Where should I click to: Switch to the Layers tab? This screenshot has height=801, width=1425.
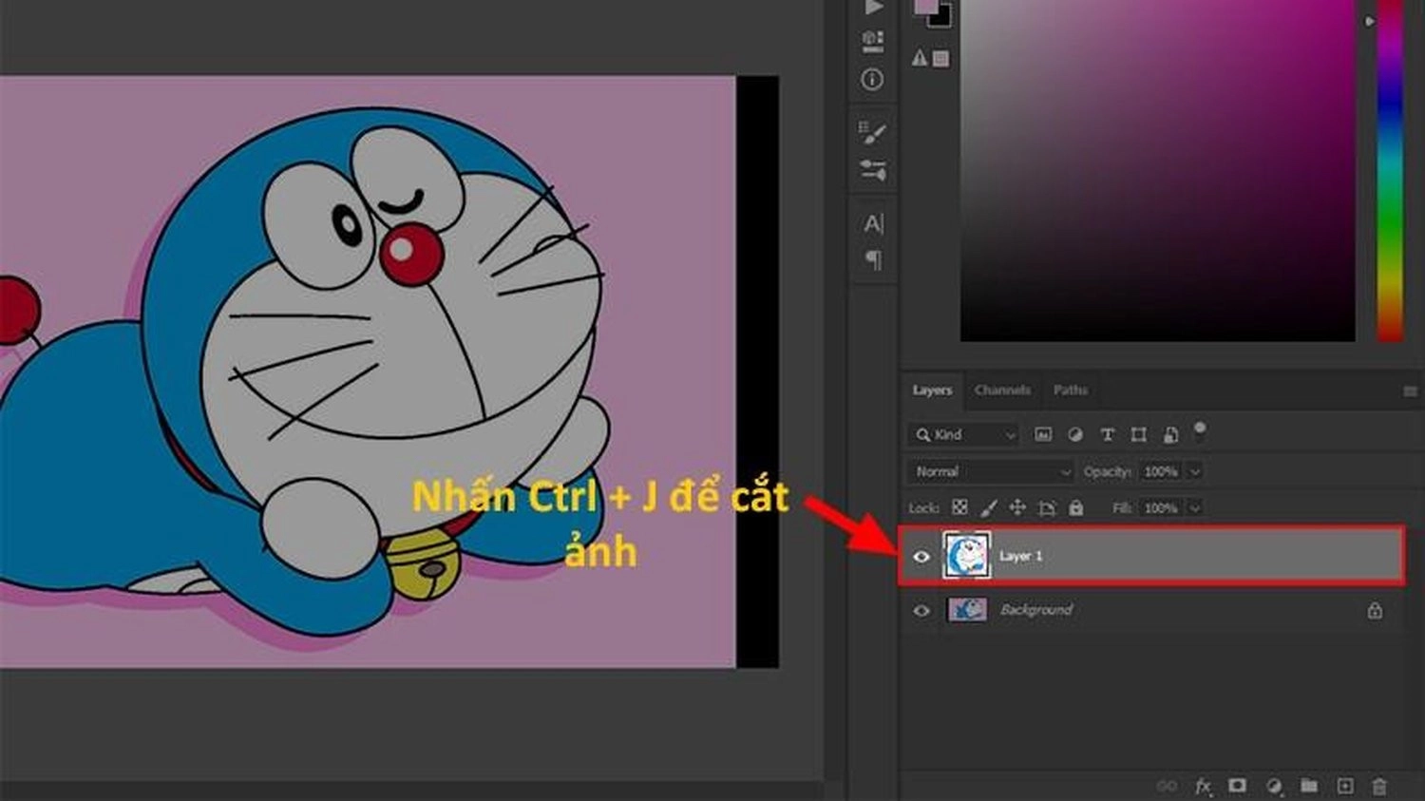point(932,391)
